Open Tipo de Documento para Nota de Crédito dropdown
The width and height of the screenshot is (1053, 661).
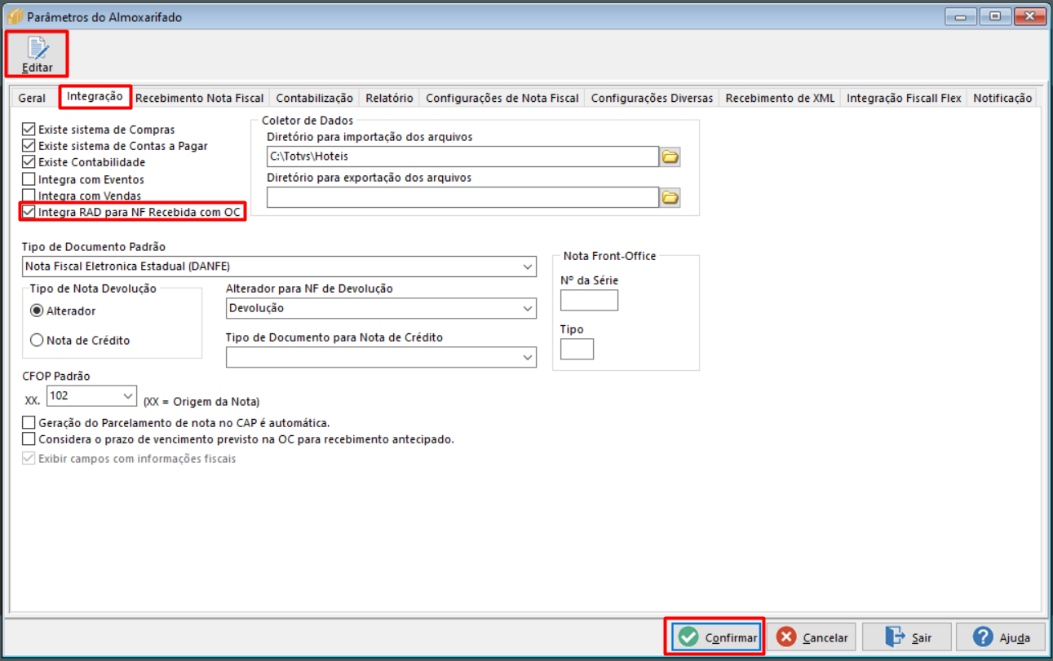point(527,357)
